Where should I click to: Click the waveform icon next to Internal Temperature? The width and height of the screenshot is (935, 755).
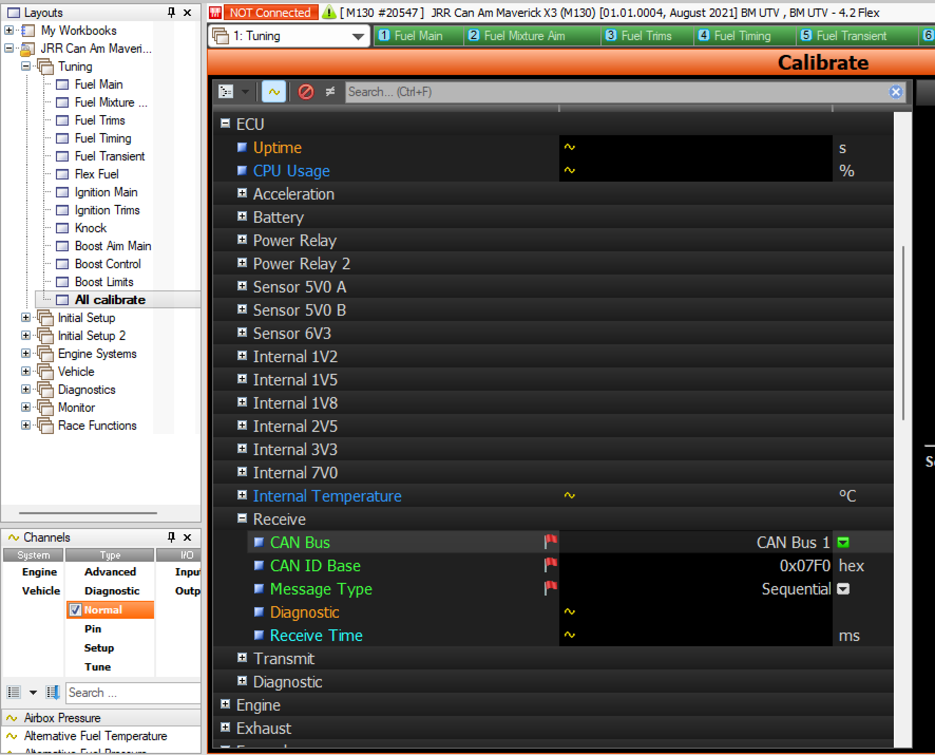click(x=569, y=495)
